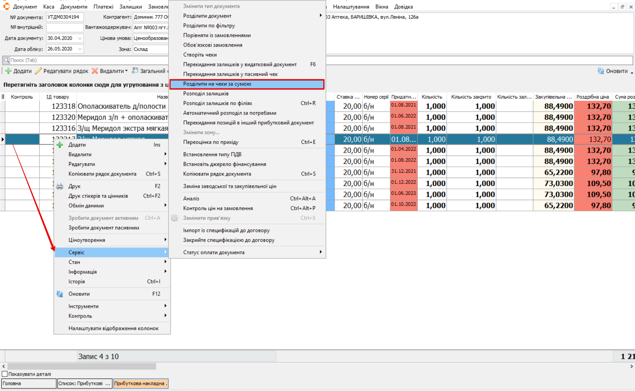635x391 pixels.
Task: Click the Роздрібна ціна column header
Action: coord(592,97)
